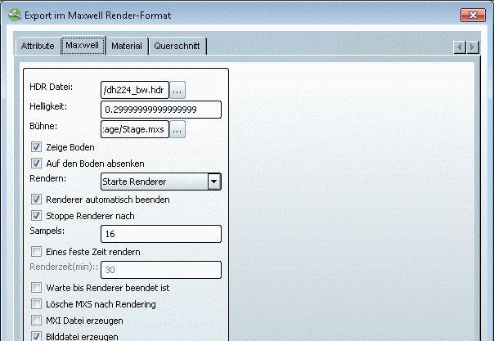This screenshot has width=494, height=341.
Task: Click the Renderzeit(min) field
Action: 161,270
